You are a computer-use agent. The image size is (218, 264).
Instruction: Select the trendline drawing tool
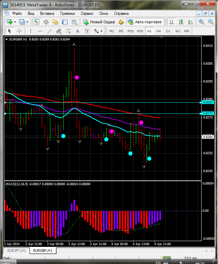point(50,31)
